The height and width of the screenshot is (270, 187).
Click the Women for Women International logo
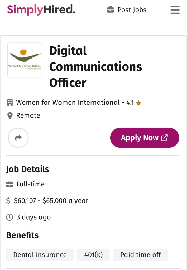(25, 60)
